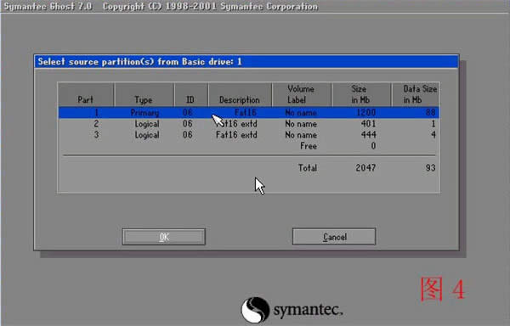
Task: Click the Total 2047 size value
Action: click(x=365, y=168)
